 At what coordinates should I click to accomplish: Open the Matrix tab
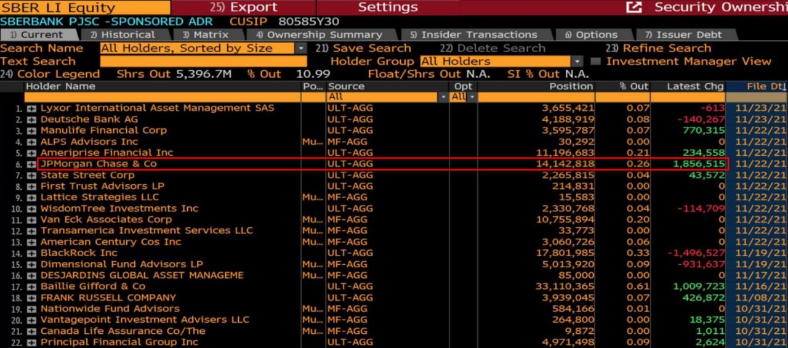(206, 34)
